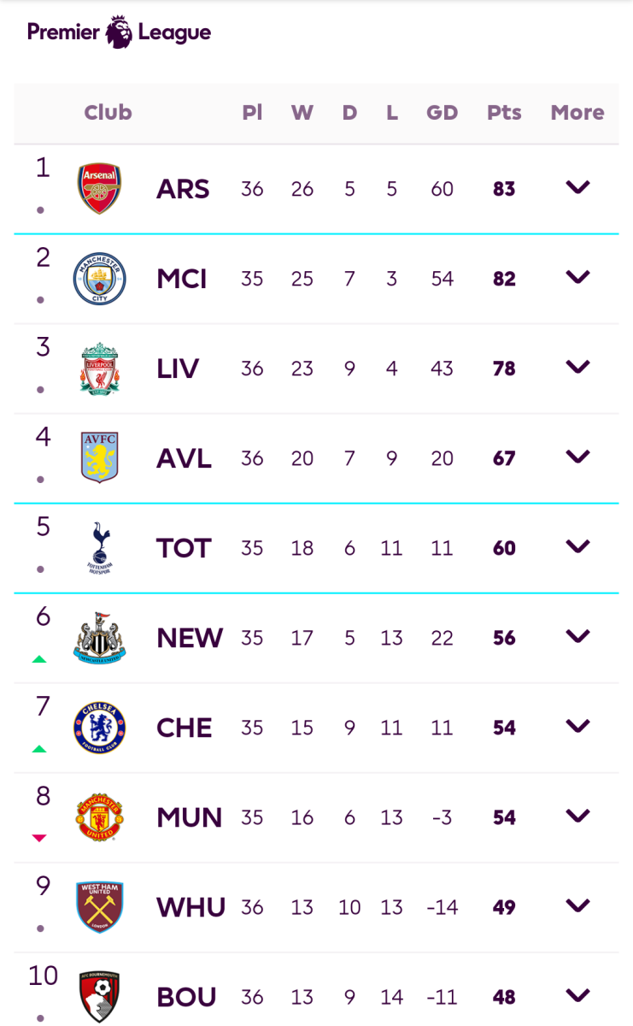Open the ARS club name link
The image size is (633, 1026).
[183, 189]
